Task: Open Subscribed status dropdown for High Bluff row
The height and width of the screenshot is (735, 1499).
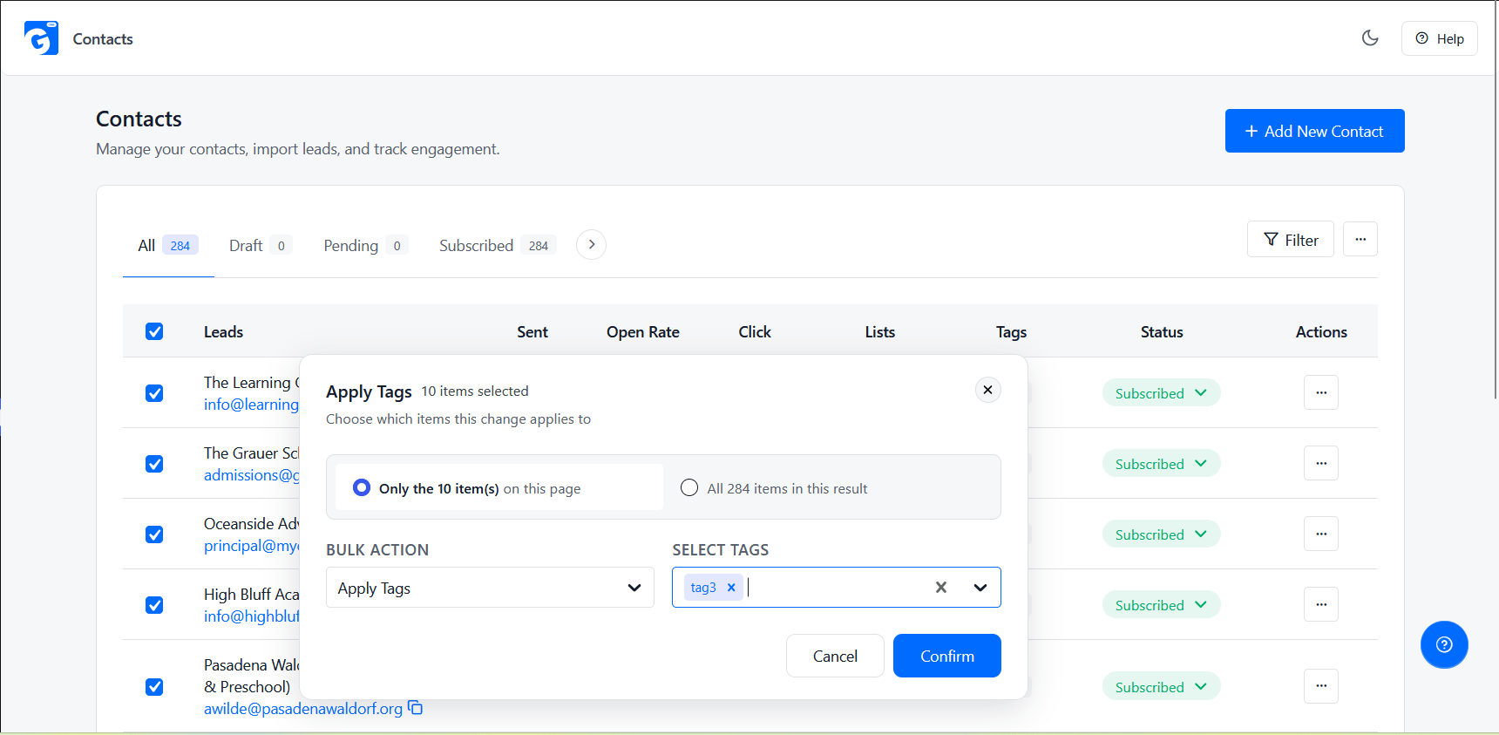Action: click(1162, 605)
